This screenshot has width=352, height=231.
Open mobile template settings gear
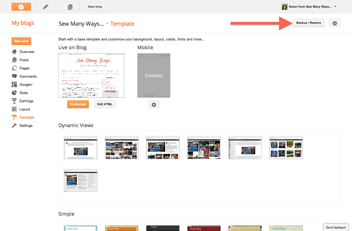click(x=154, y=104)
